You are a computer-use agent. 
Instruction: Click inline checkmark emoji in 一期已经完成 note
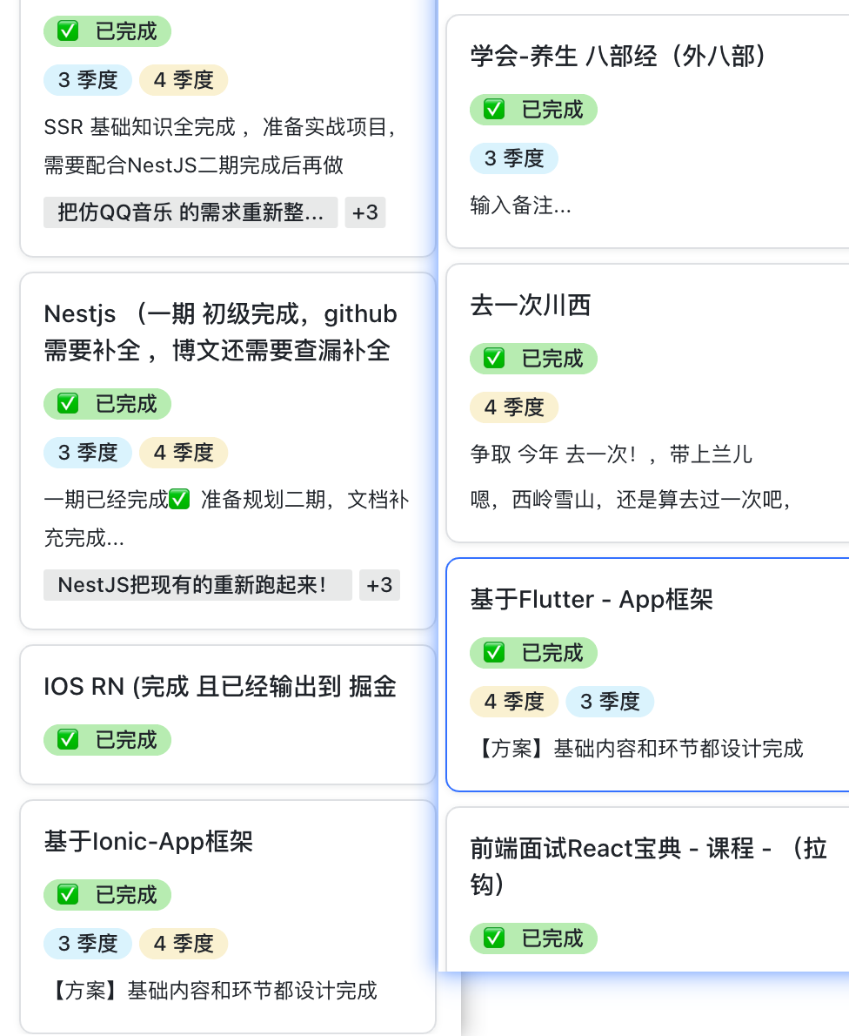(180, 501)
